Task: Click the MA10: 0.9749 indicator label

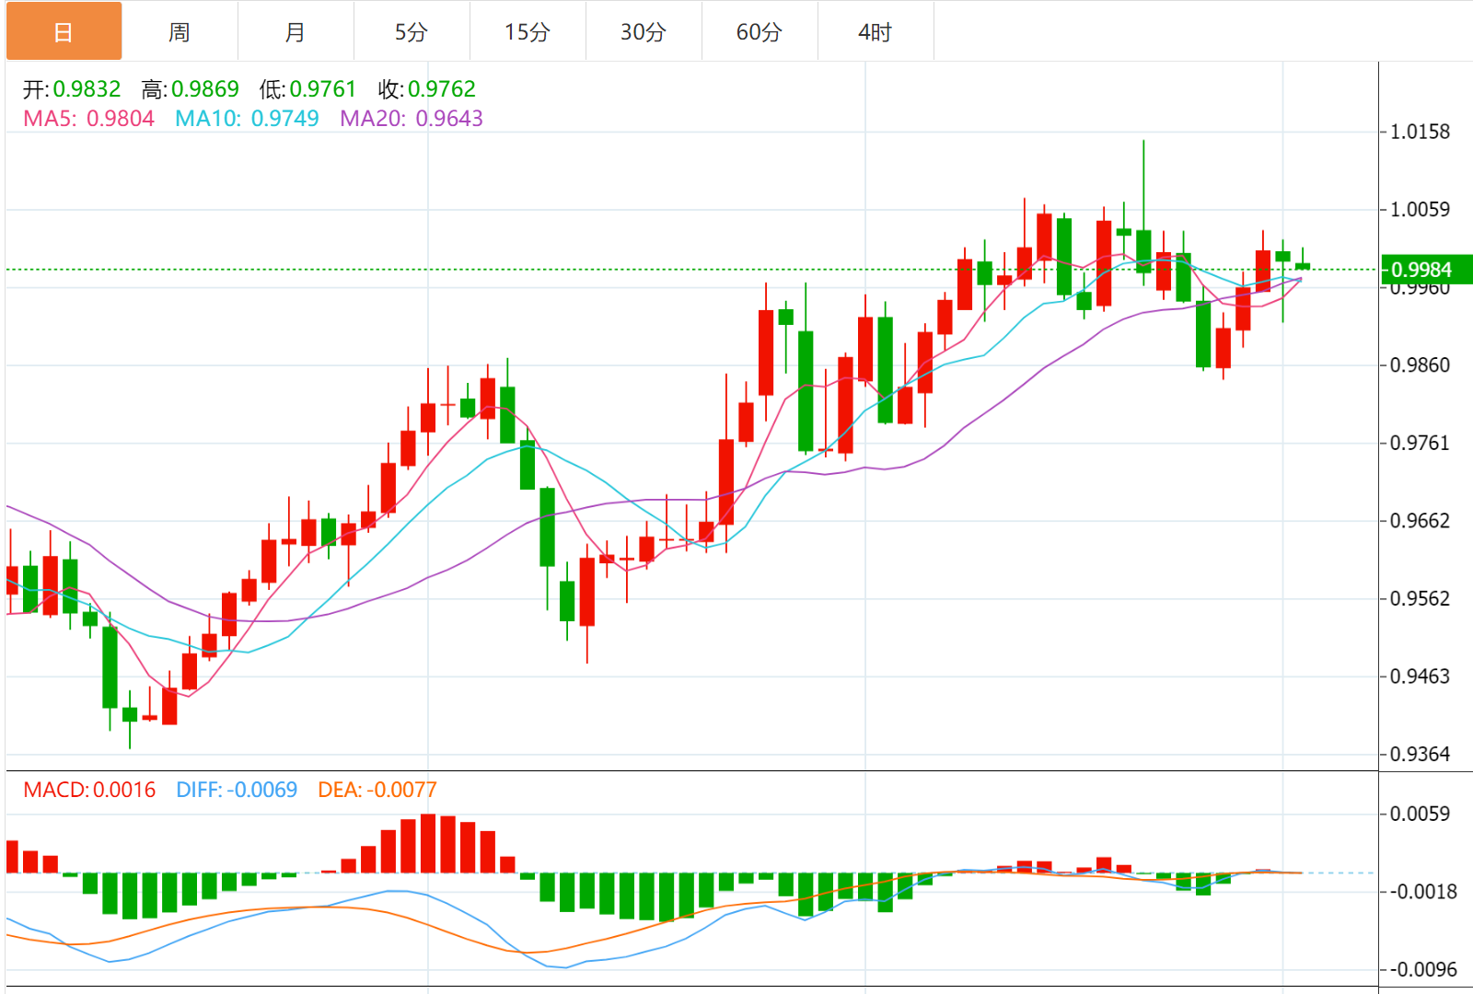Action: click(x=247, y=119)
